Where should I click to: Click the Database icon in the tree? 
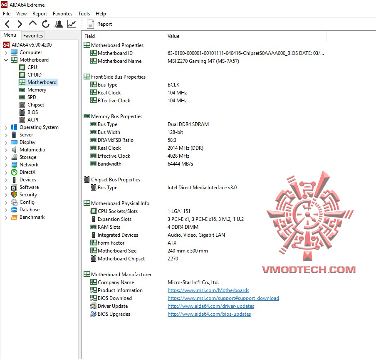(x=14, y=210)
